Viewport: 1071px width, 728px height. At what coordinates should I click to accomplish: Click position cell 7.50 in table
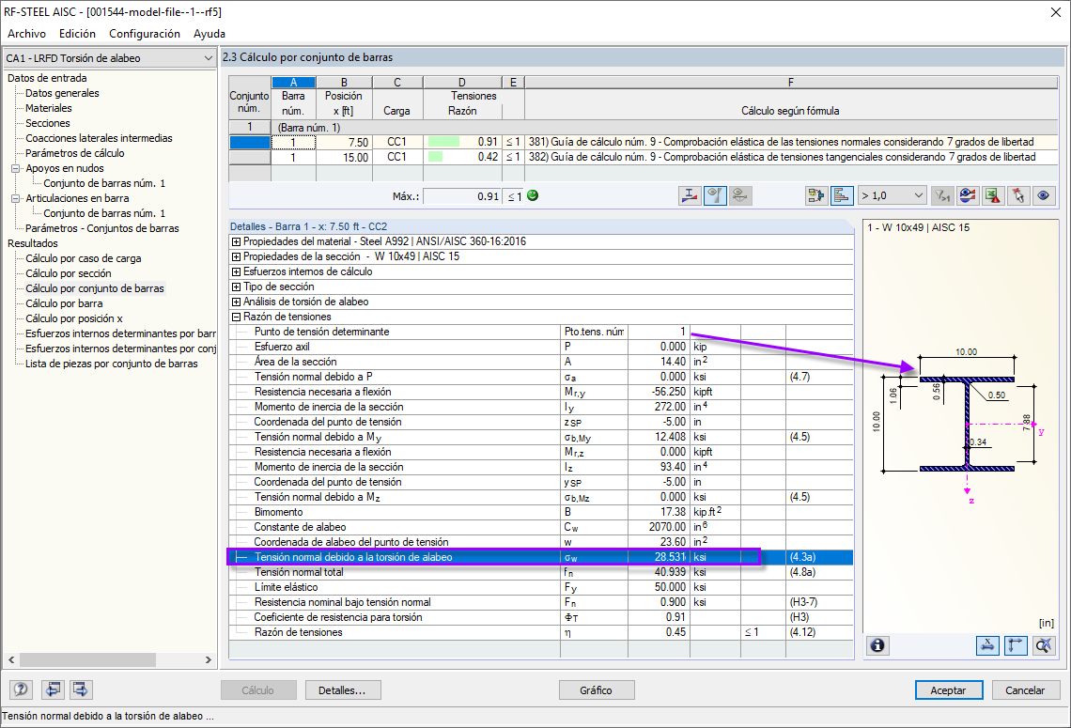[x=344, y=142]
